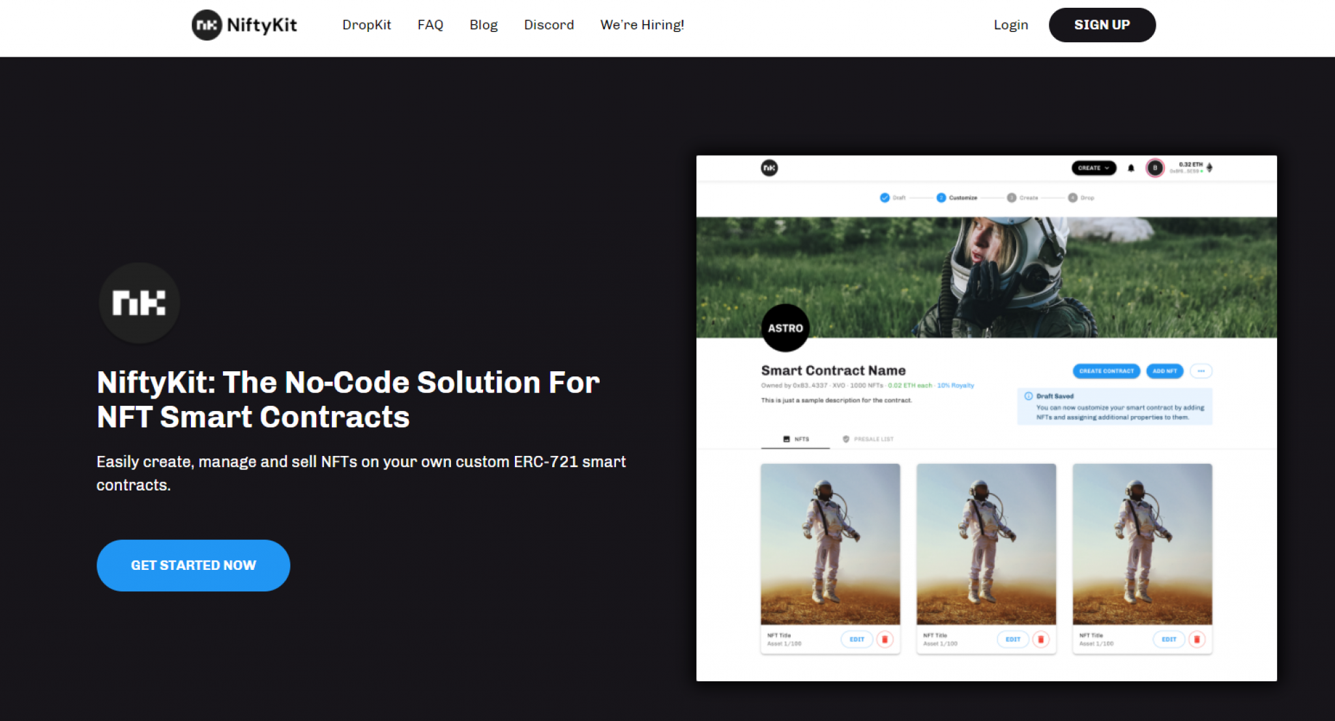Open the FAQ navigation link

tap(430, 25)
